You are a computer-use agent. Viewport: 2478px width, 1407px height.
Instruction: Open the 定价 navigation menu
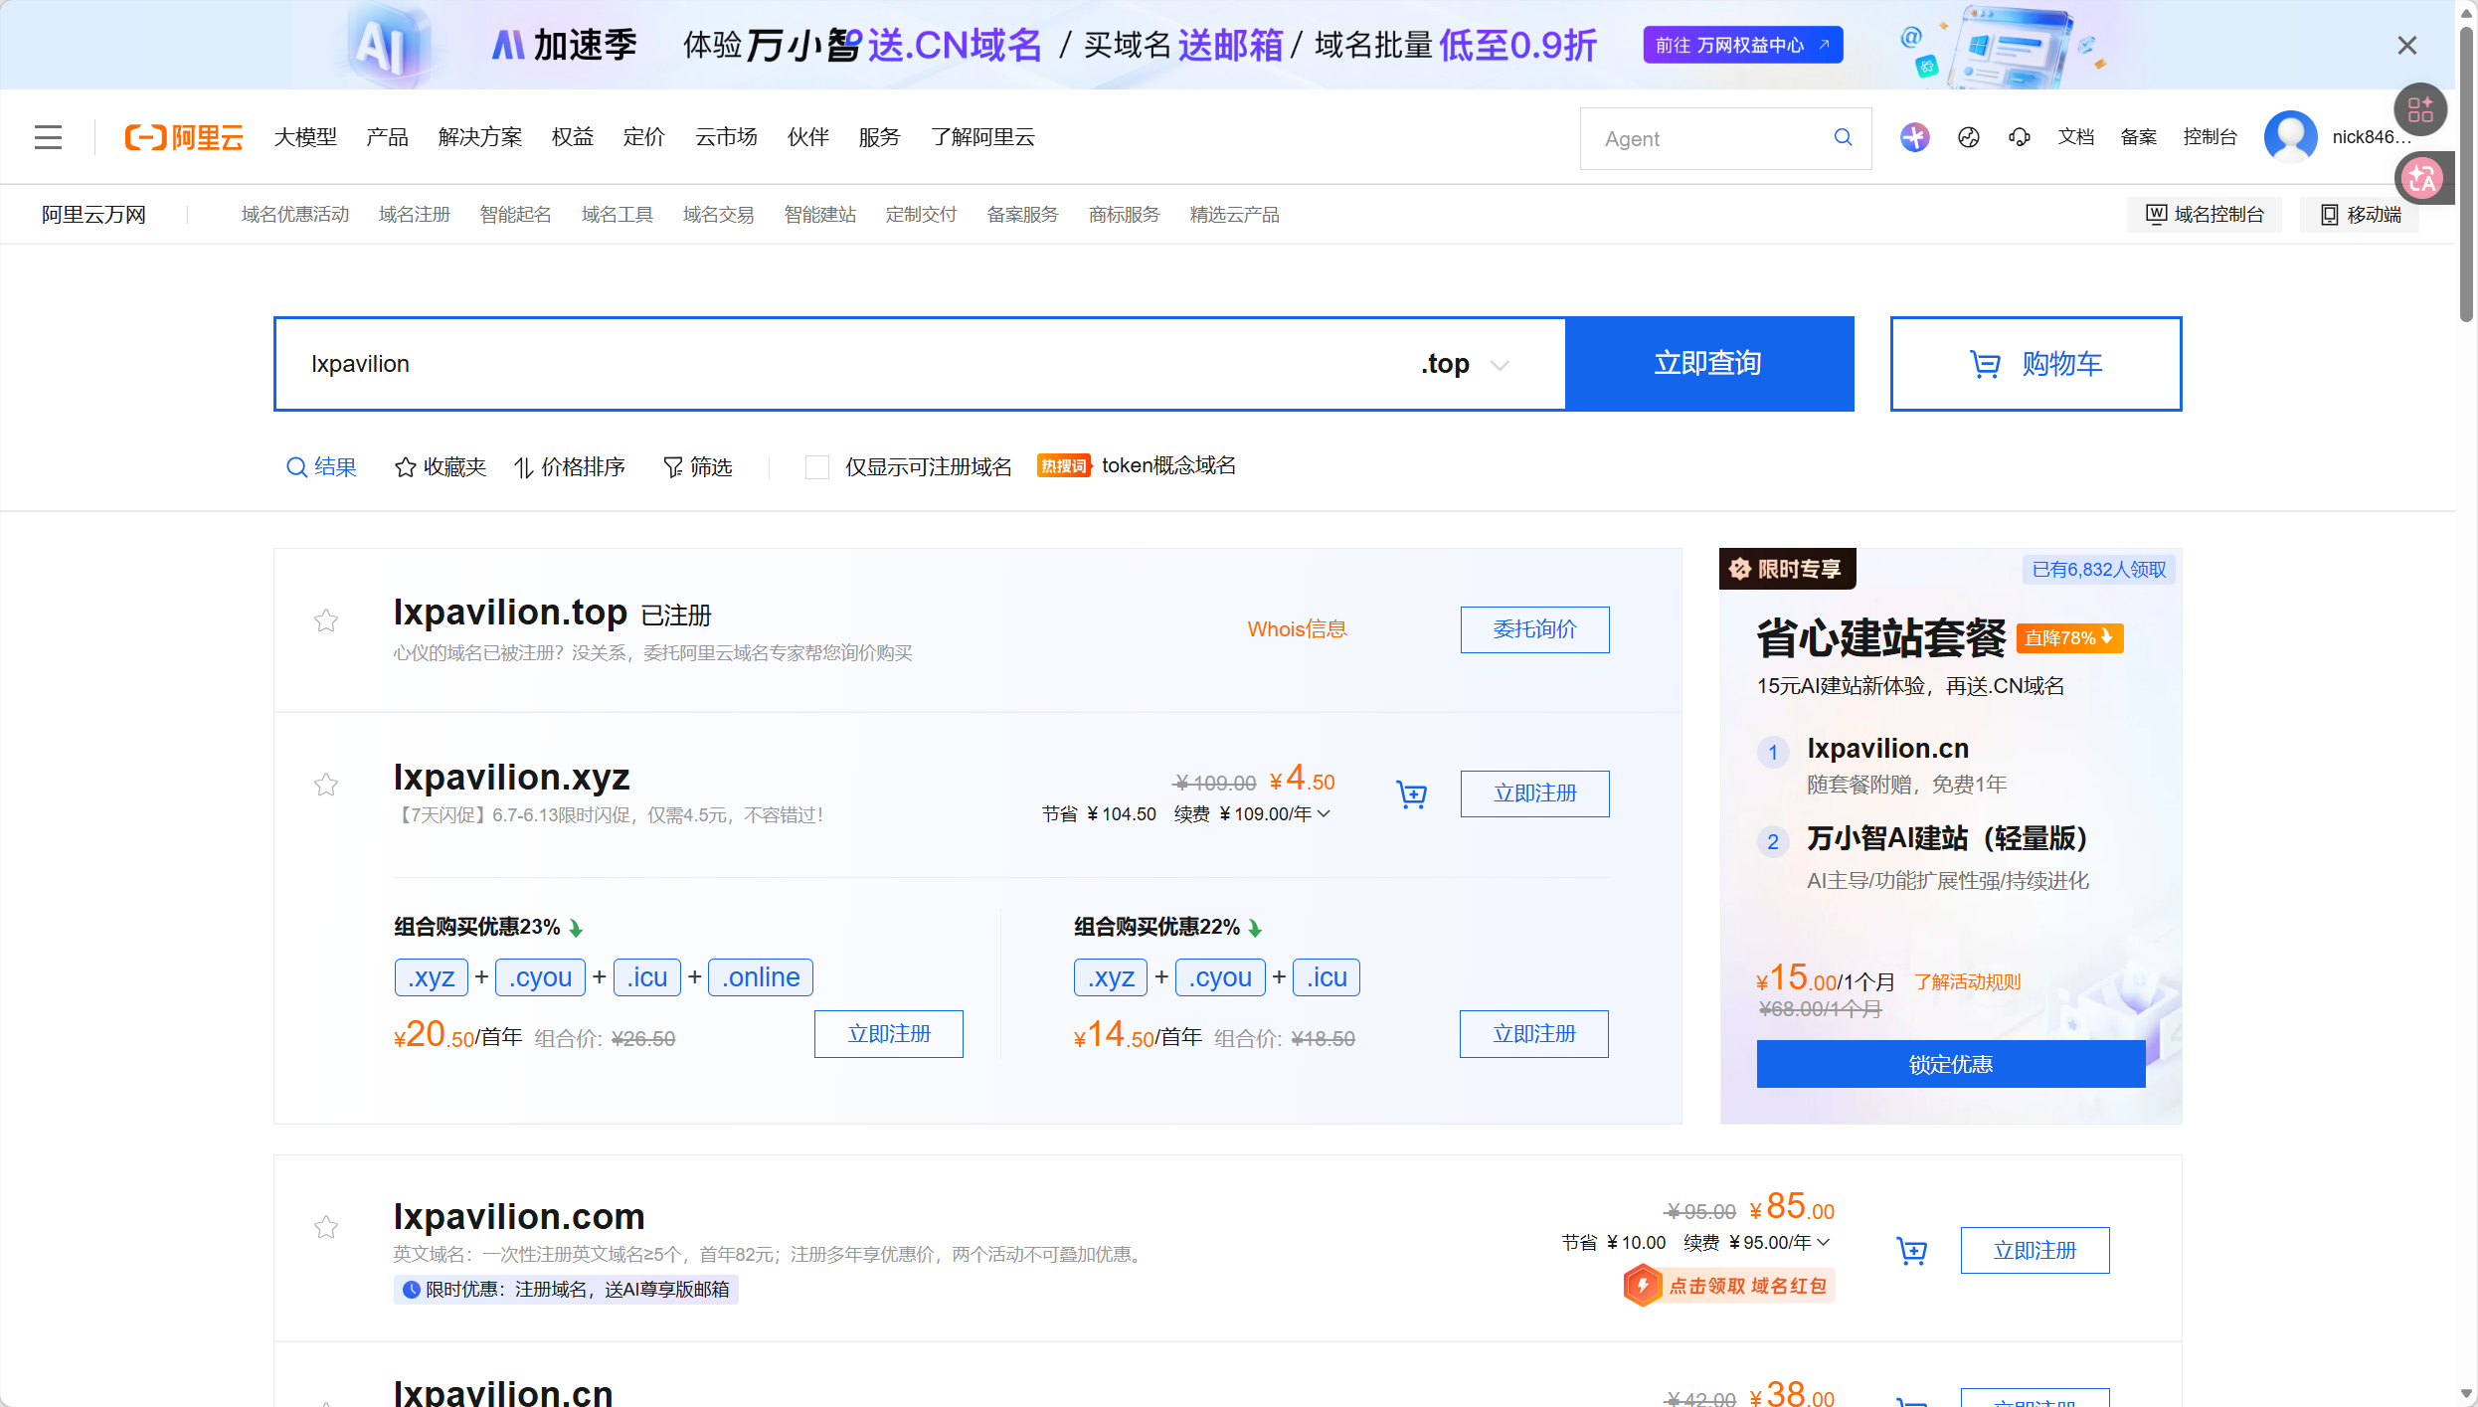tap(644, 137)
